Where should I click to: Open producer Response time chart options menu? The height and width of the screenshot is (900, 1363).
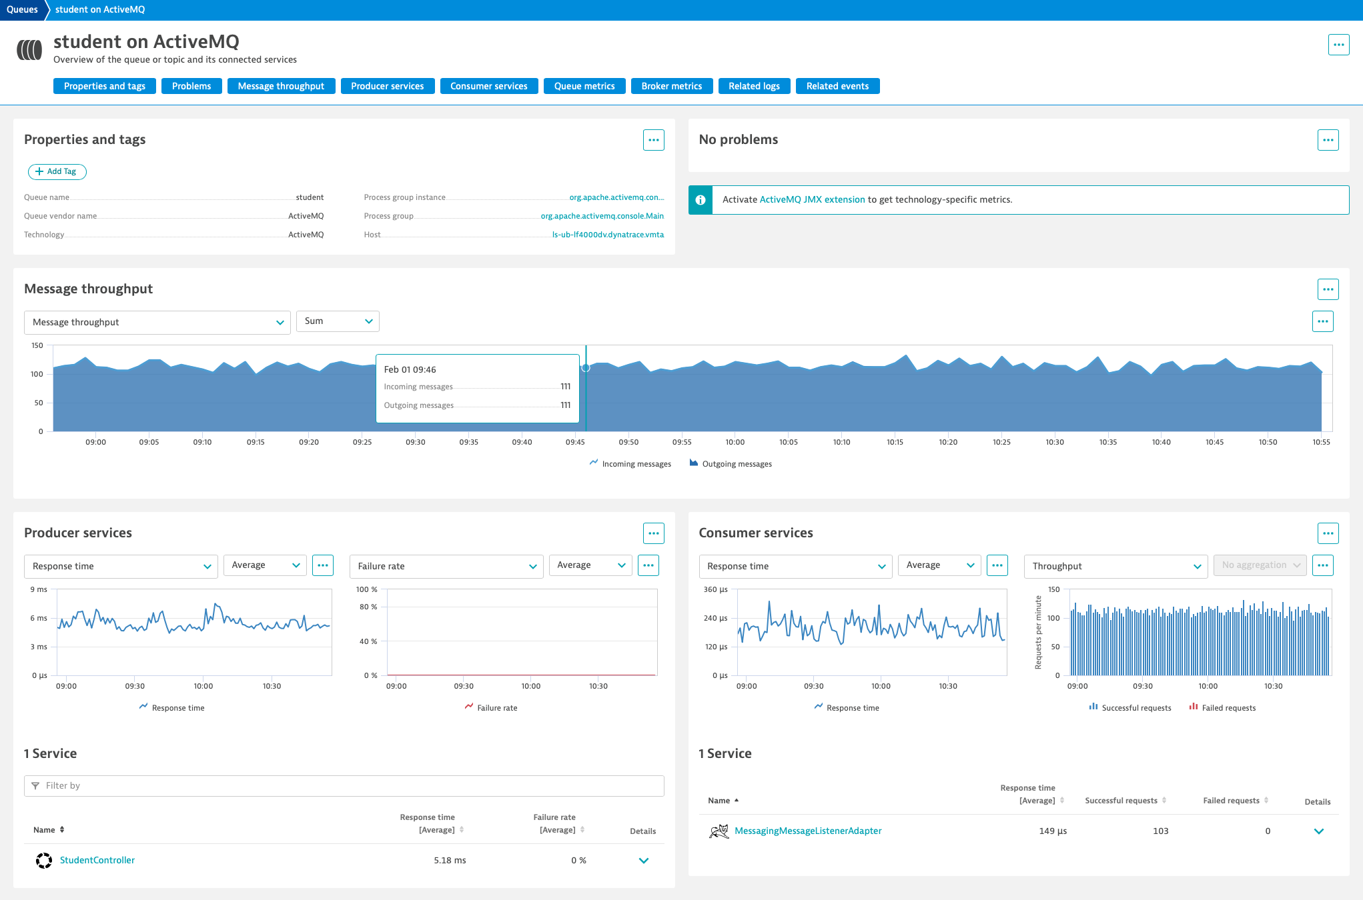(323, 565)
